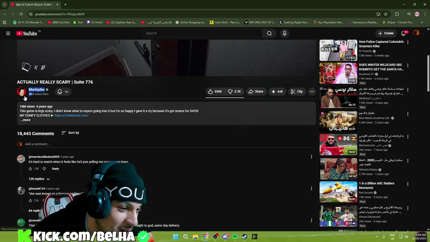The height and width of the screenshot is (242, 430).
Task: Open the Sort by comments menu
Action: (70, 133)
